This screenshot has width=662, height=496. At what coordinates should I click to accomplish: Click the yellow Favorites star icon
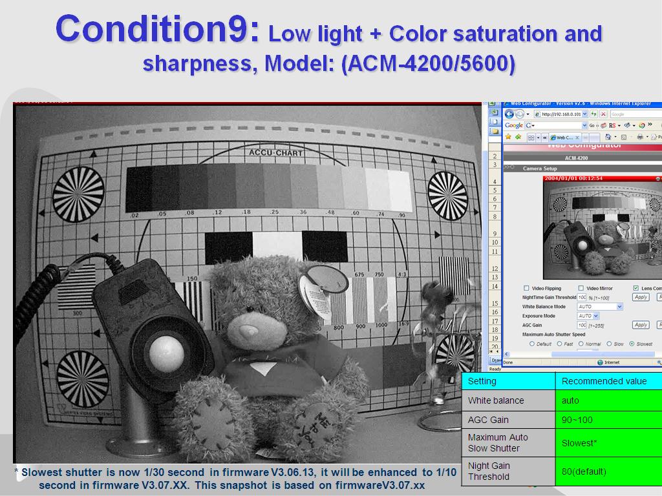(x=508, y=137)
